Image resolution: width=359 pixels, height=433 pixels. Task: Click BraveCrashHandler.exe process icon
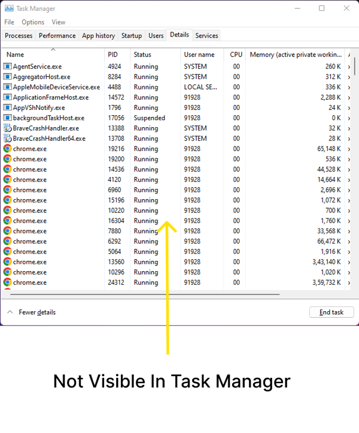[8, 128]
